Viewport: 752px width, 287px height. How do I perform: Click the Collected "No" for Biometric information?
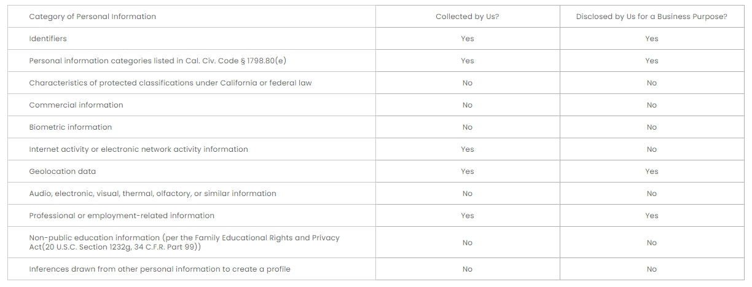pos(468,127)
